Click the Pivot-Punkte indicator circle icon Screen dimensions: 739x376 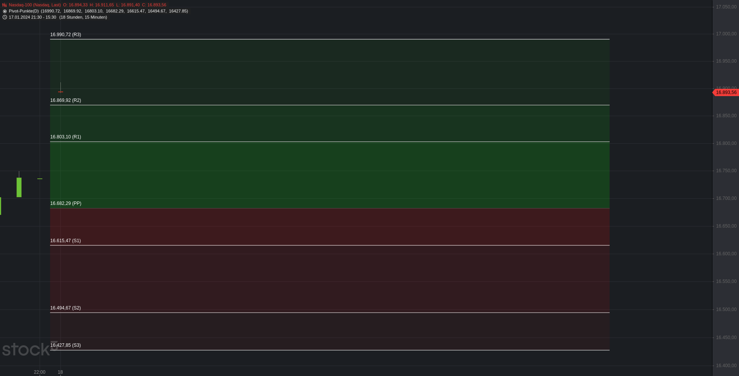5,11
